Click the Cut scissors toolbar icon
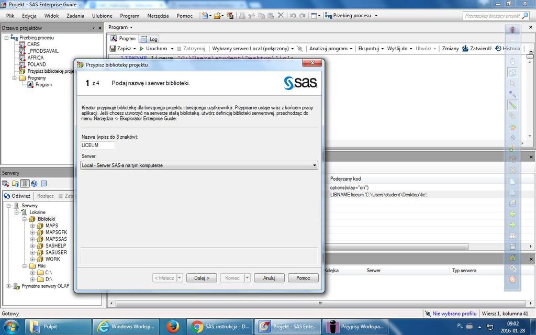This screenshot has height=335, width=536. click(x=252, y=16)
